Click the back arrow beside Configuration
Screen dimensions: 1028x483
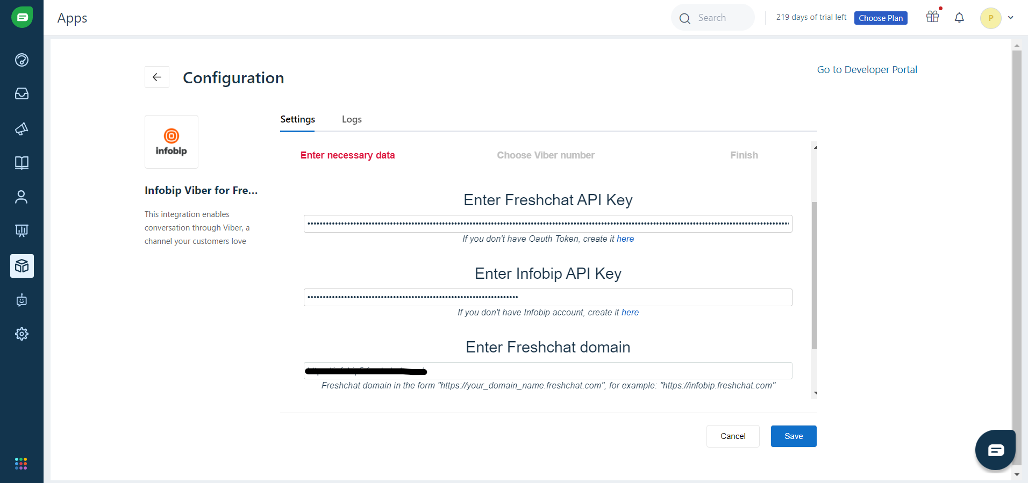pos(157,77)
